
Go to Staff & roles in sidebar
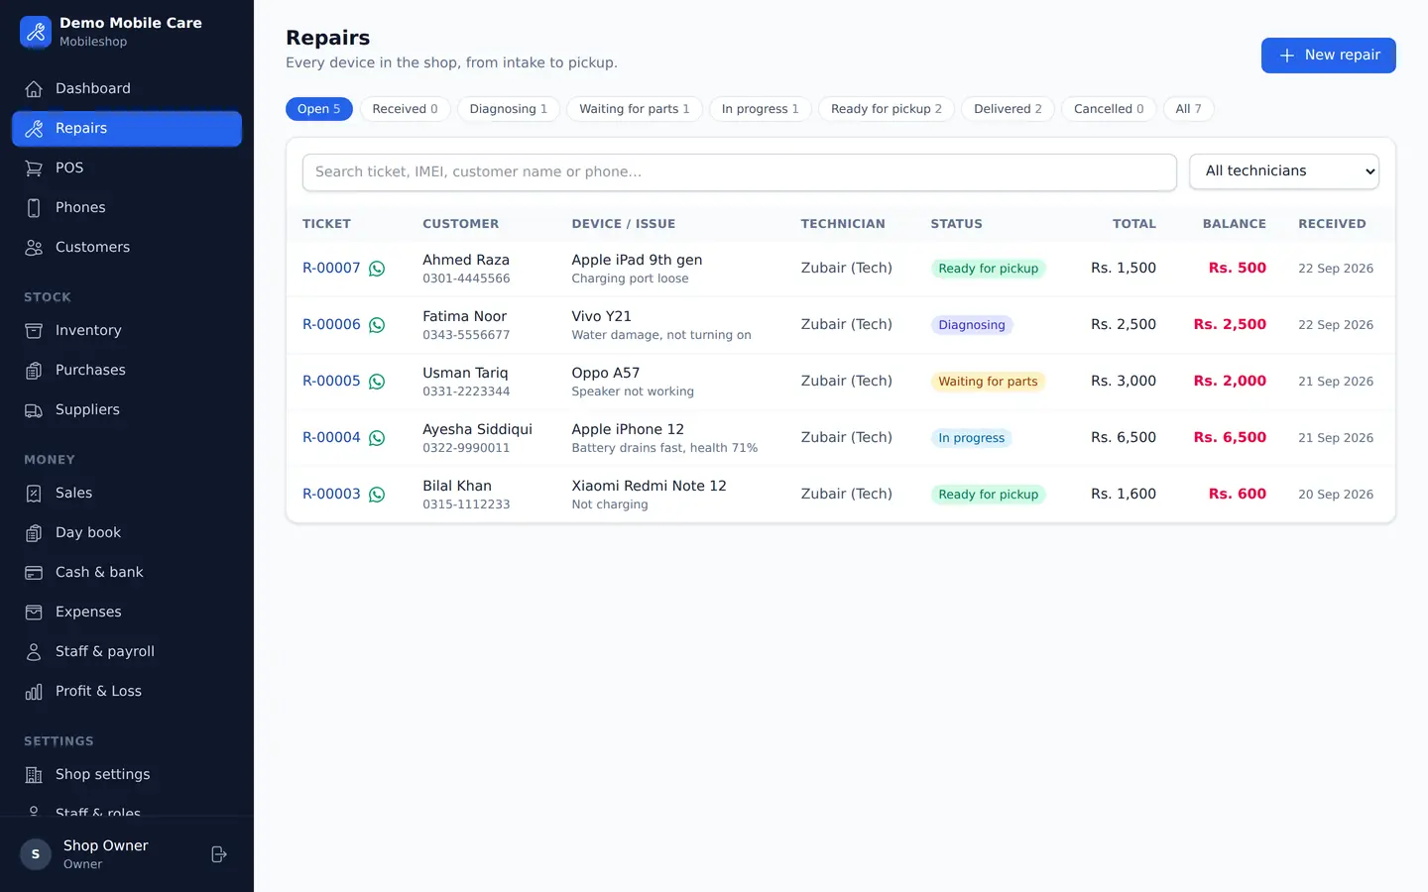[x=98, y=811]
